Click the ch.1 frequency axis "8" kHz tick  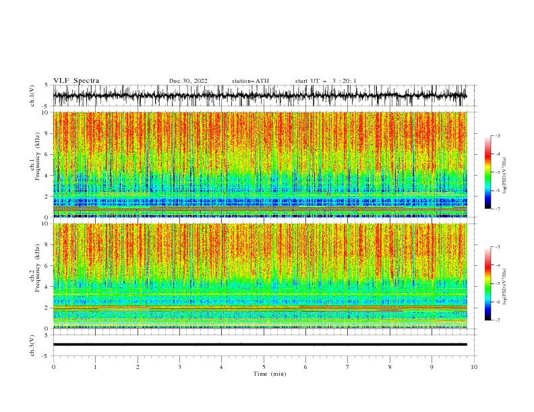click(x=47, y=133)
